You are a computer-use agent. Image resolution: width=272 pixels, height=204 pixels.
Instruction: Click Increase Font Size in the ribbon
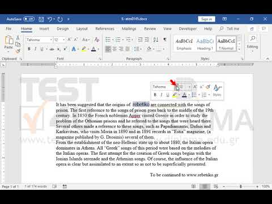coord(69,40)
